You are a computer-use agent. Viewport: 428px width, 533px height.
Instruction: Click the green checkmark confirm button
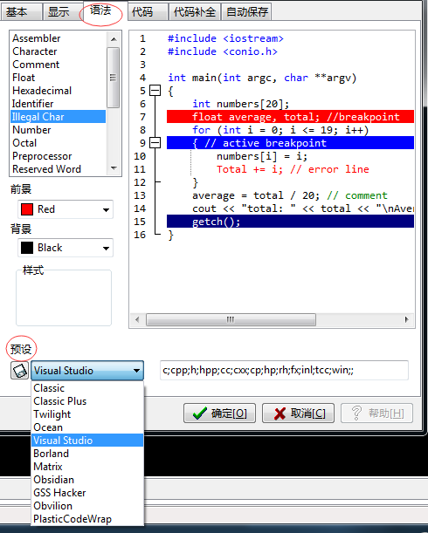coord(219,413)
